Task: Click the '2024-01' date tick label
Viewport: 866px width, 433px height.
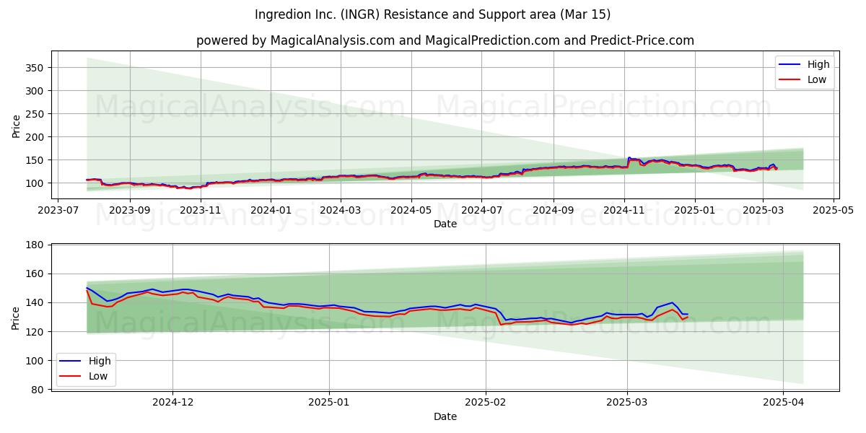Action: tap(271, 211)
